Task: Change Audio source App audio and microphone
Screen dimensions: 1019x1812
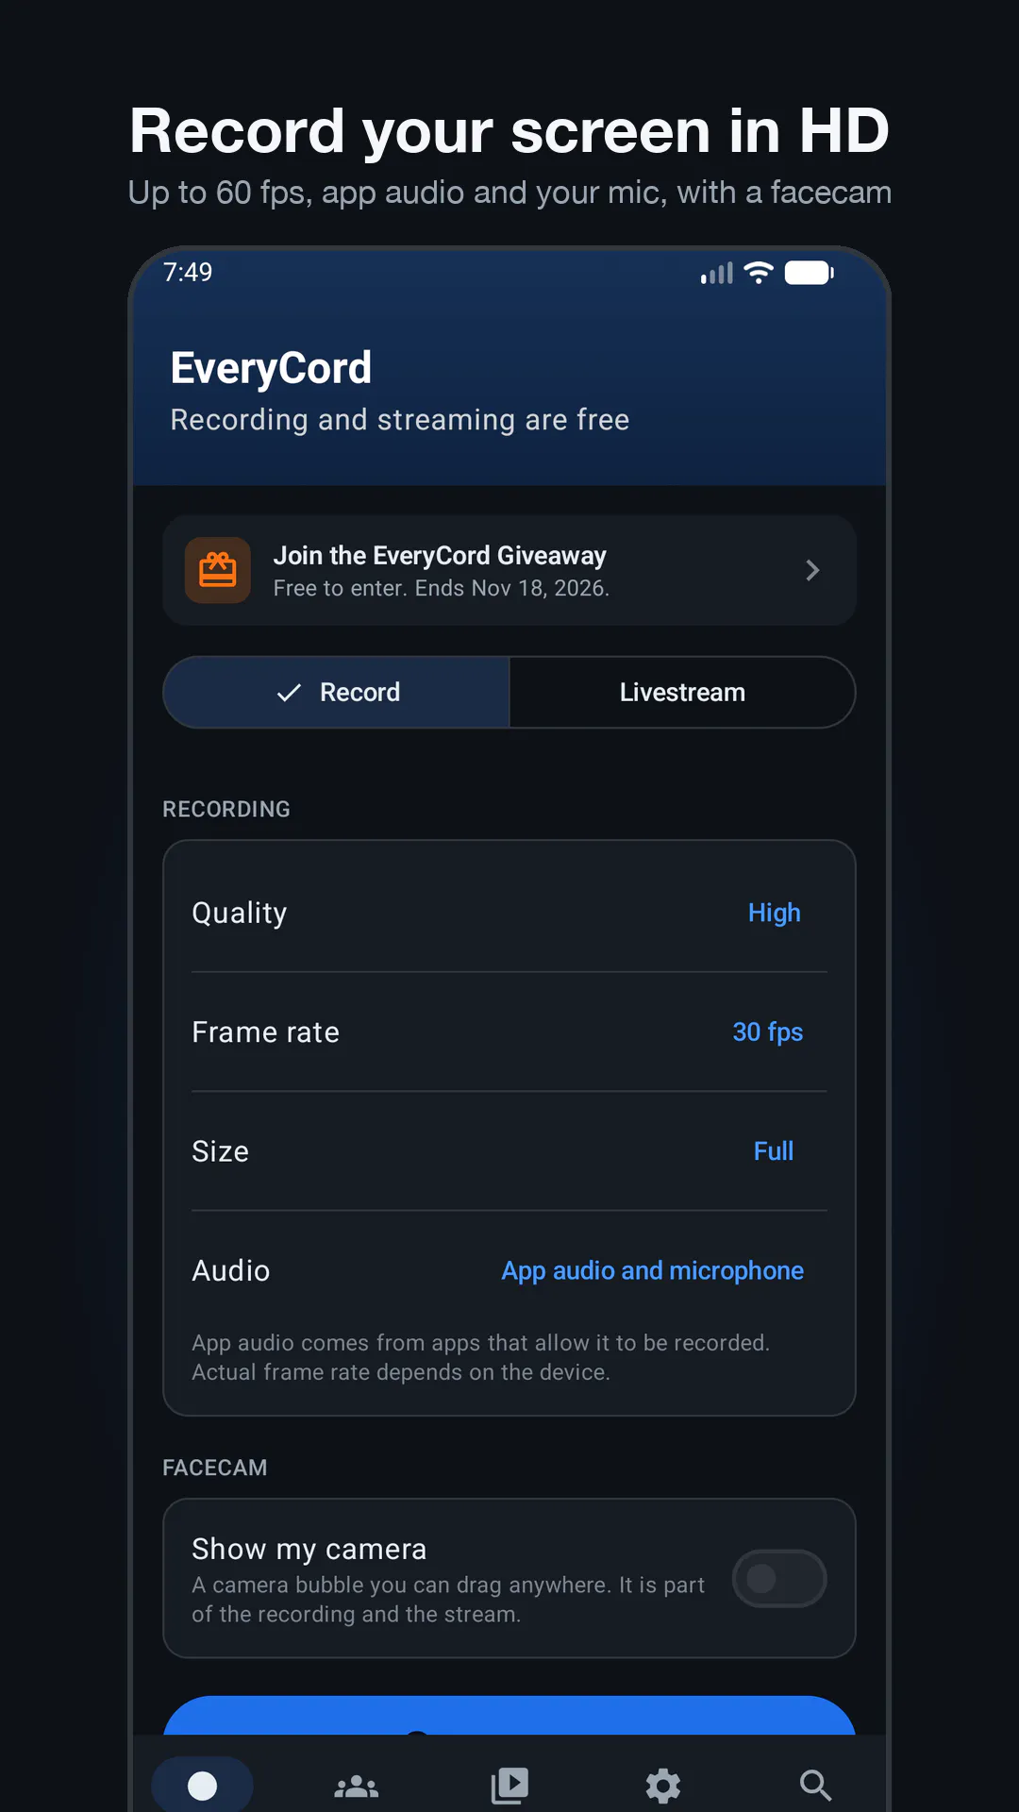Action: tap(652, 1271)
